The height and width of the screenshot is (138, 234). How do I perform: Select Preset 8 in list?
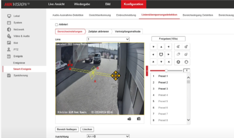168,120
